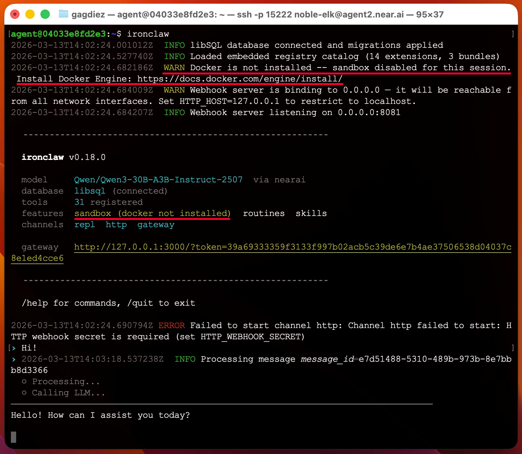Click 'libSQL database connected and migrations applied'
Image resolution: width=522 pixels, height=454 pixels.
pyautogui.click(x=316, y=45)
